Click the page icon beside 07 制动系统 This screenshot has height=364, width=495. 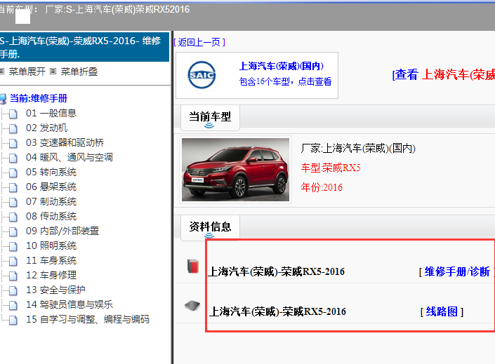pos(13,202)
